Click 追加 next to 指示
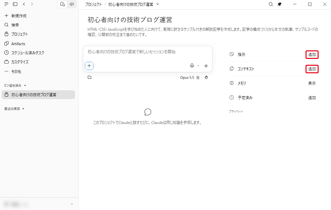 pos(312,55)
